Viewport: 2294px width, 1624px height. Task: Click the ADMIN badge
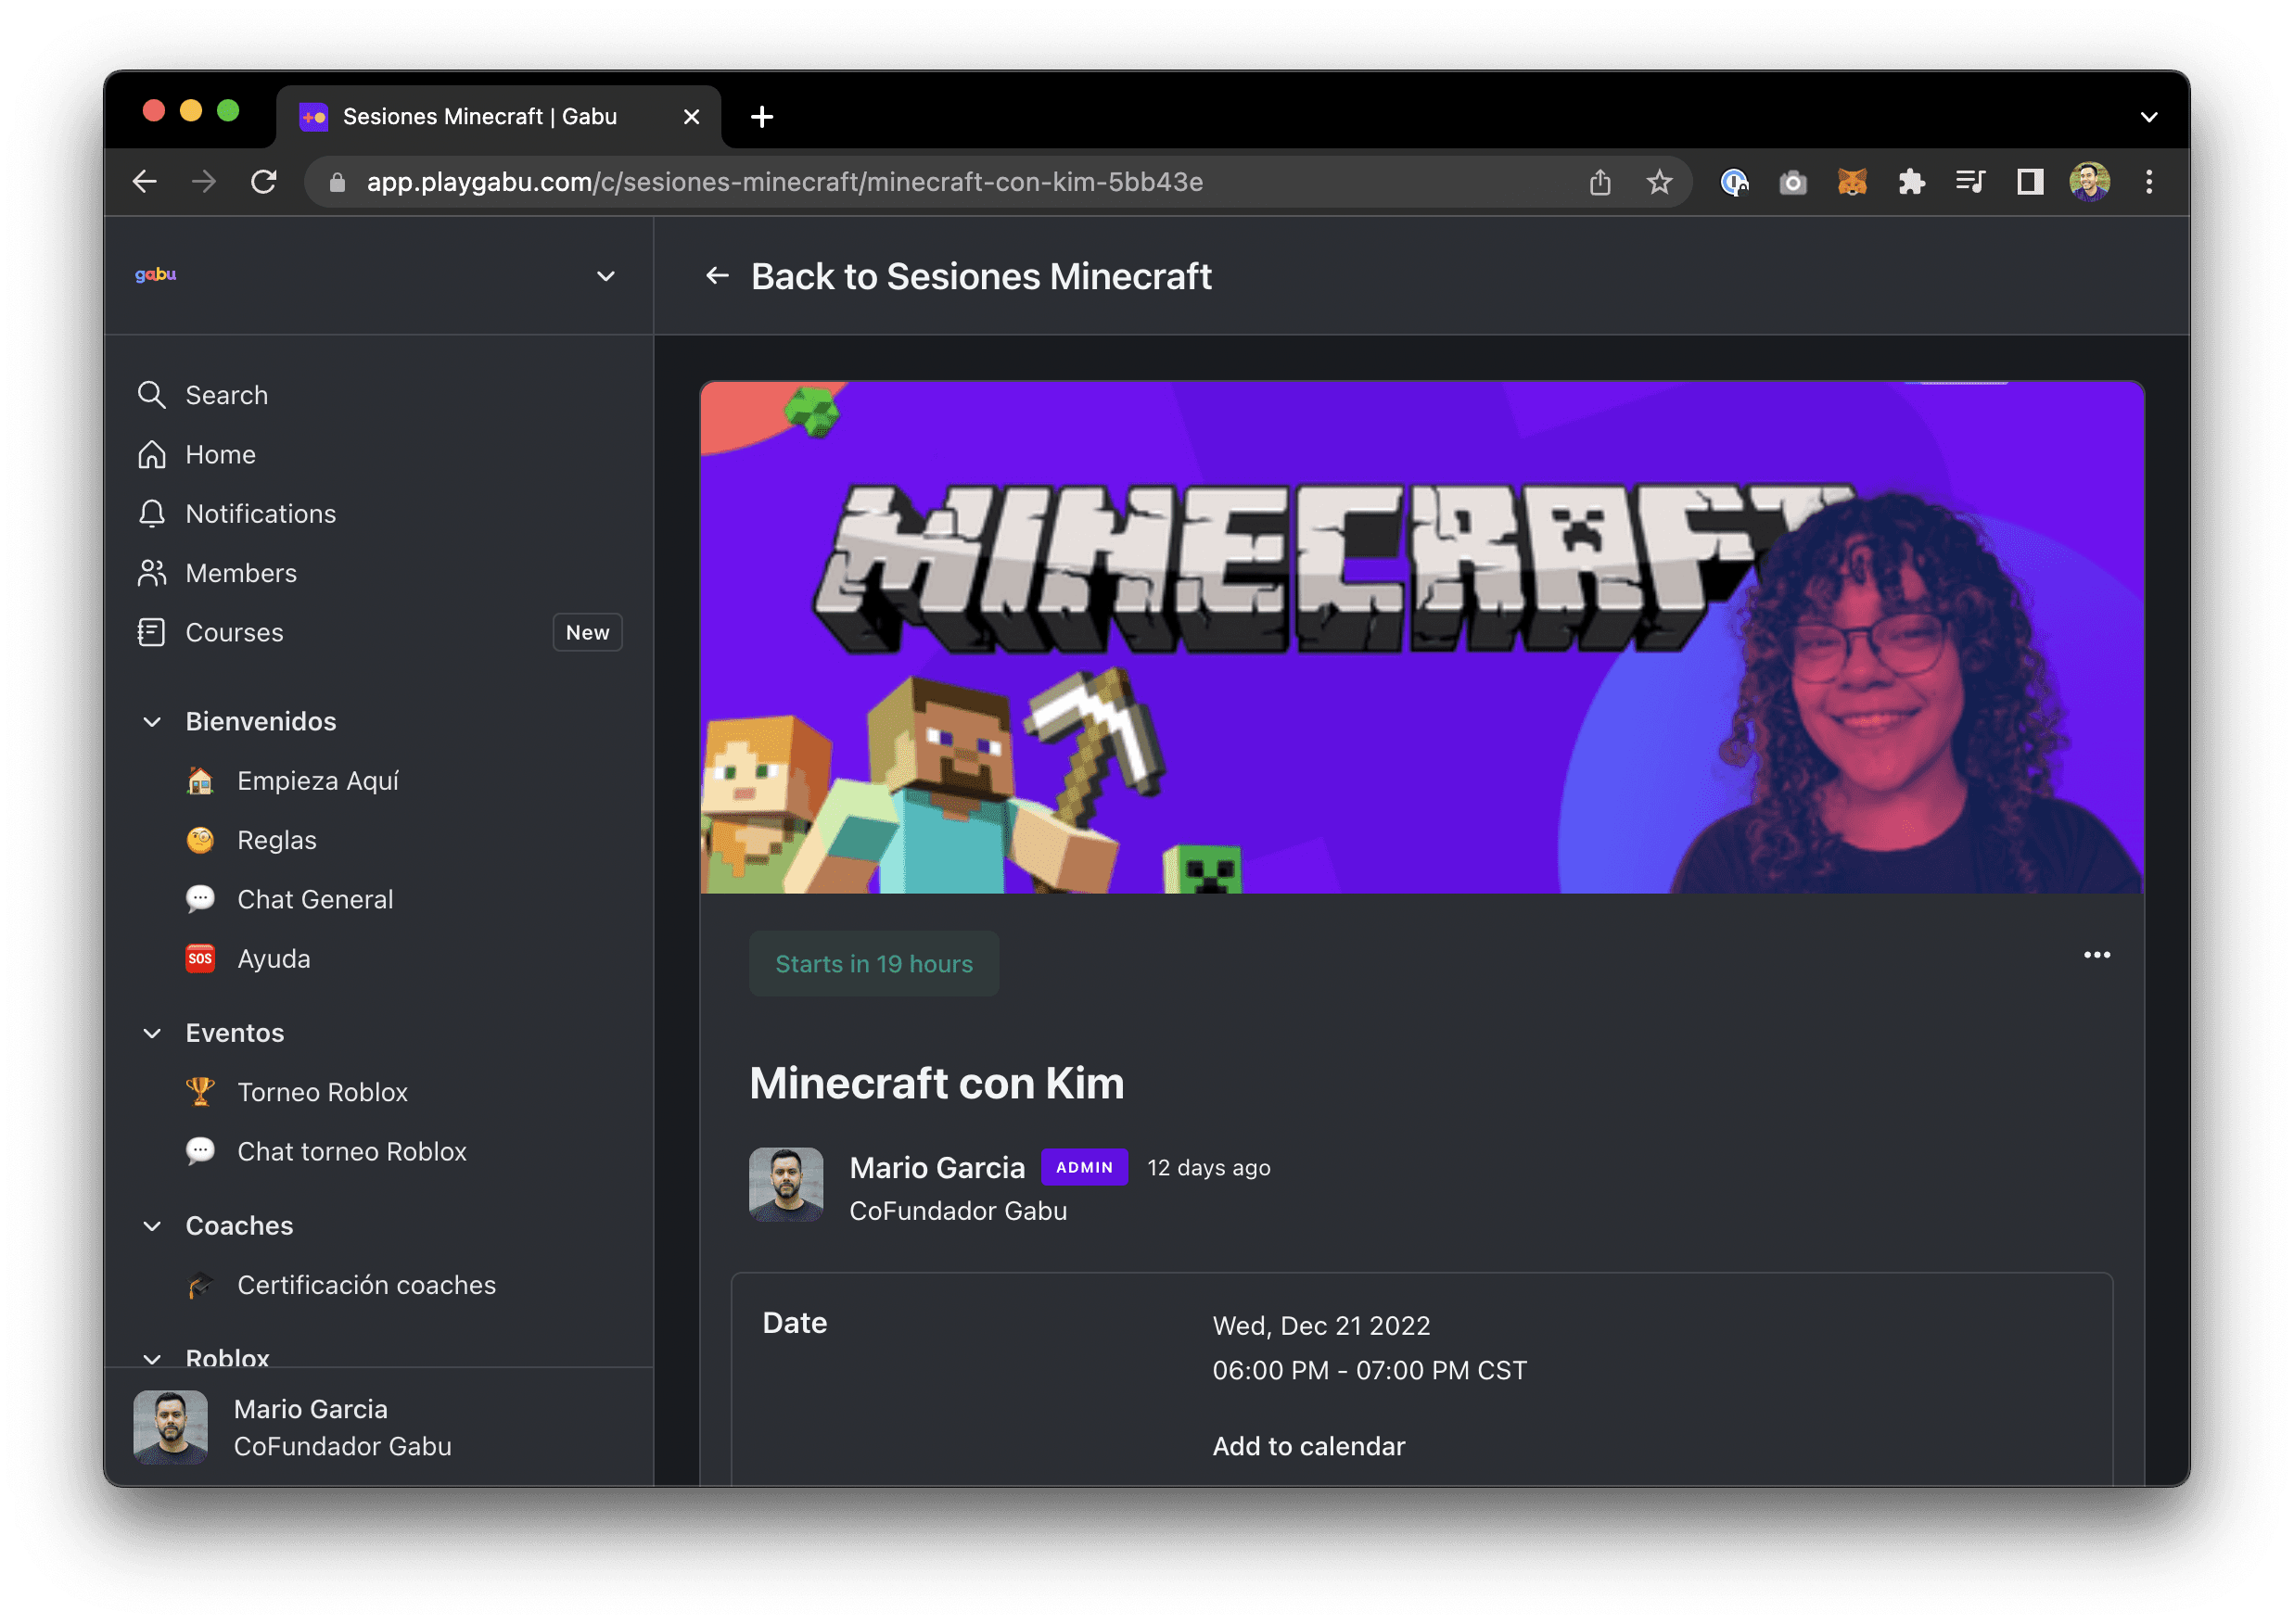1085,1167
